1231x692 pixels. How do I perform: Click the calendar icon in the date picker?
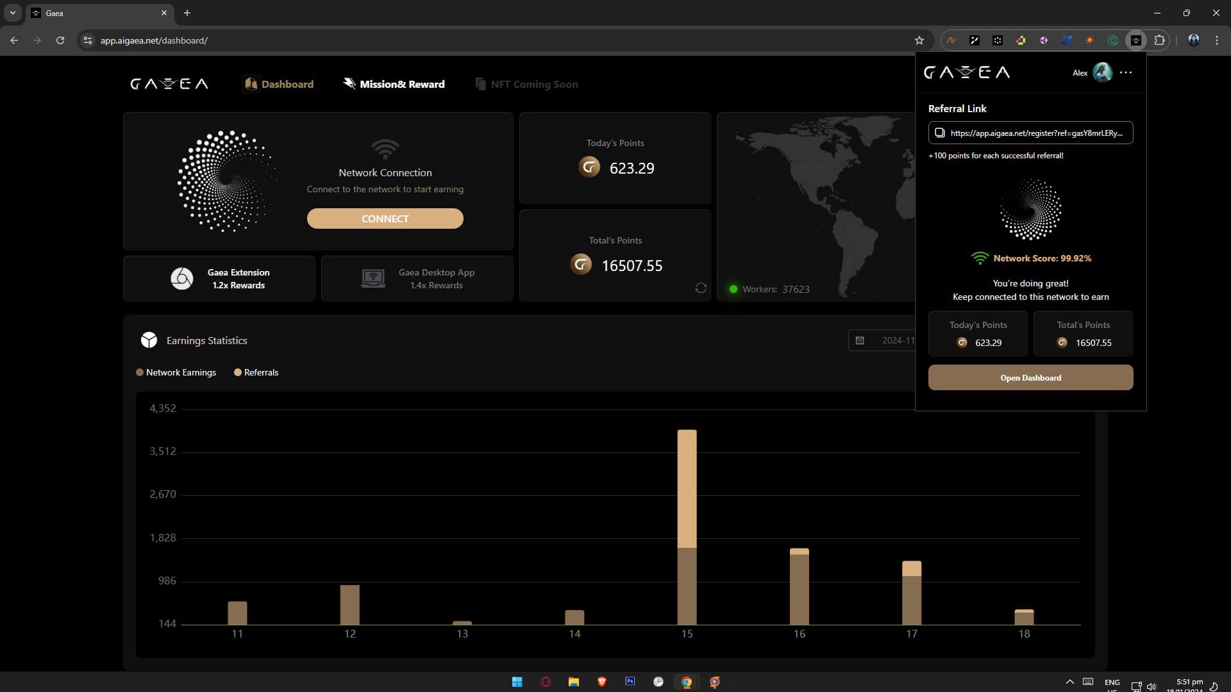(x=860, y=340)
